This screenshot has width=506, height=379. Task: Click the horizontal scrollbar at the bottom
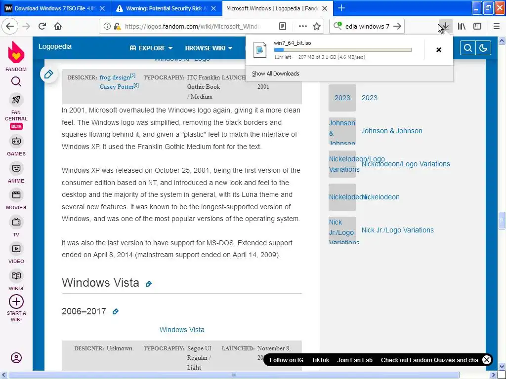pyautogui.click(x=234, y=375)
